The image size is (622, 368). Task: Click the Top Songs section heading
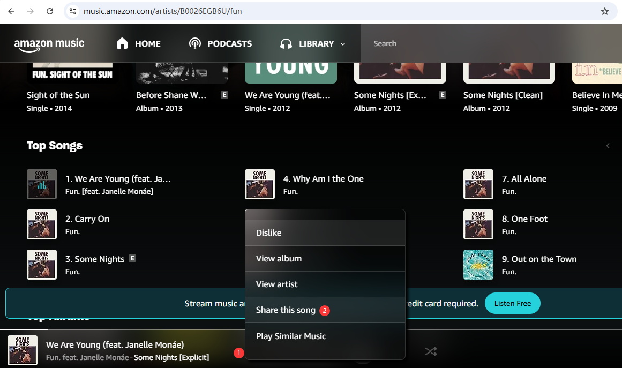(x=55, y=146)
